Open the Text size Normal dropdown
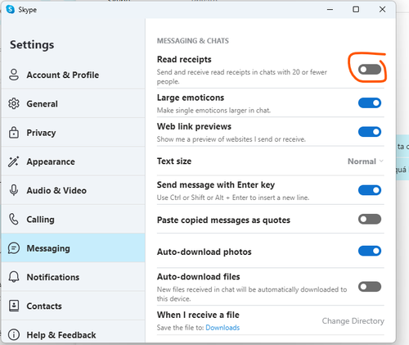 click(366, 161)
